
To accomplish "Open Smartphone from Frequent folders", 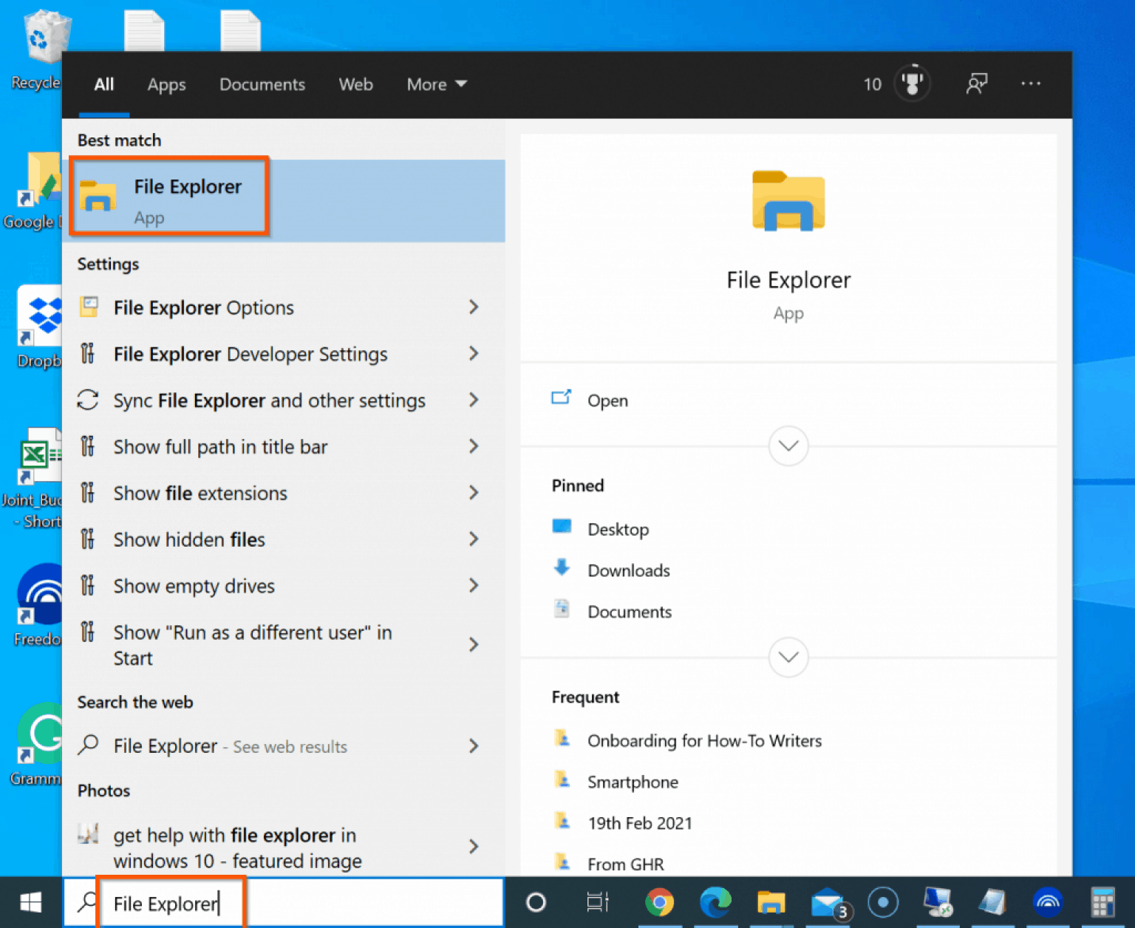I will (633, 782).
